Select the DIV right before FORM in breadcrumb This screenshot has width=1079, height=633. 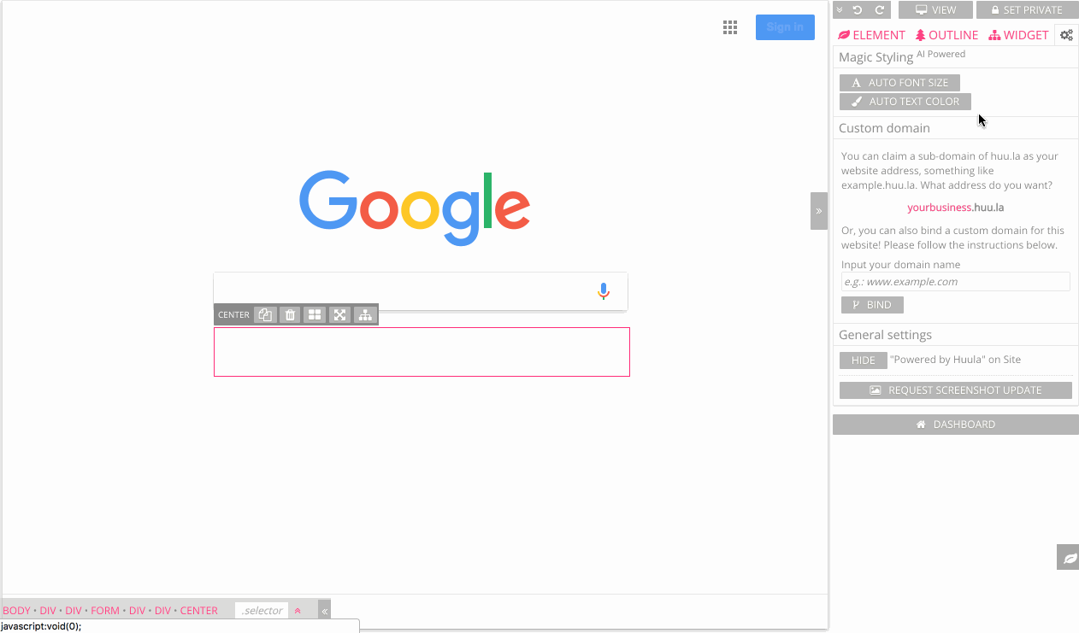point(74,611)
